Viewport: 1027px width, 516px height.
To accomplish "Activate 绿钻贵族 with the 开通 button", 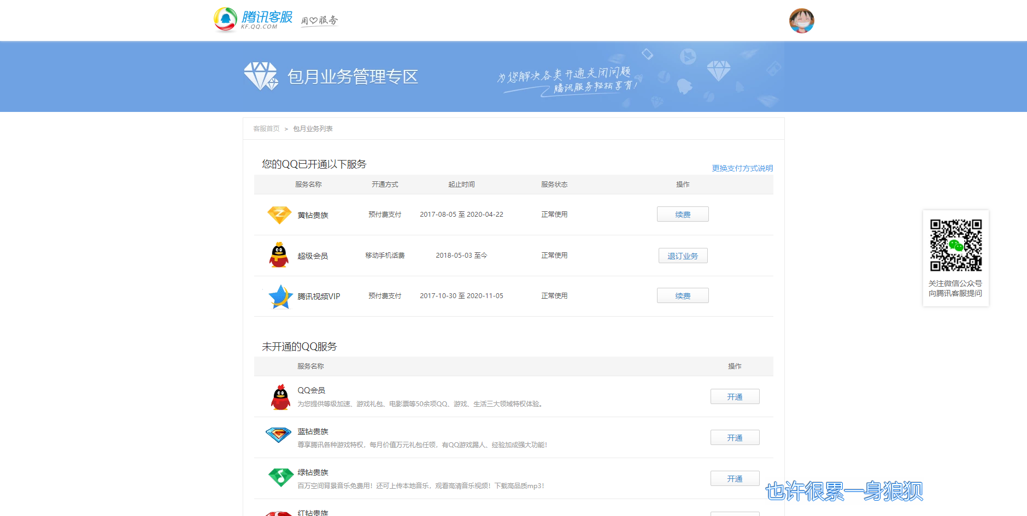I will [x=735, y=478].
